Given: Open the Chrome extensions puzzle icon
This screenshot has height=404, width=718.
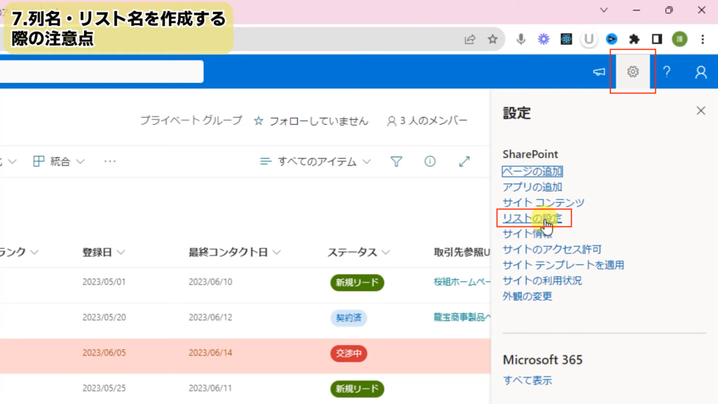Looking at the screenshot, I should coord(635,39).
